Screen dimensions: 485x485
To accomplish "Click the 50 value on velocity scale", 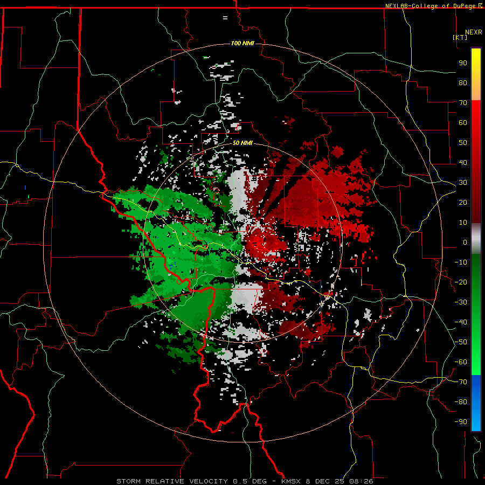I will (463, 143).
